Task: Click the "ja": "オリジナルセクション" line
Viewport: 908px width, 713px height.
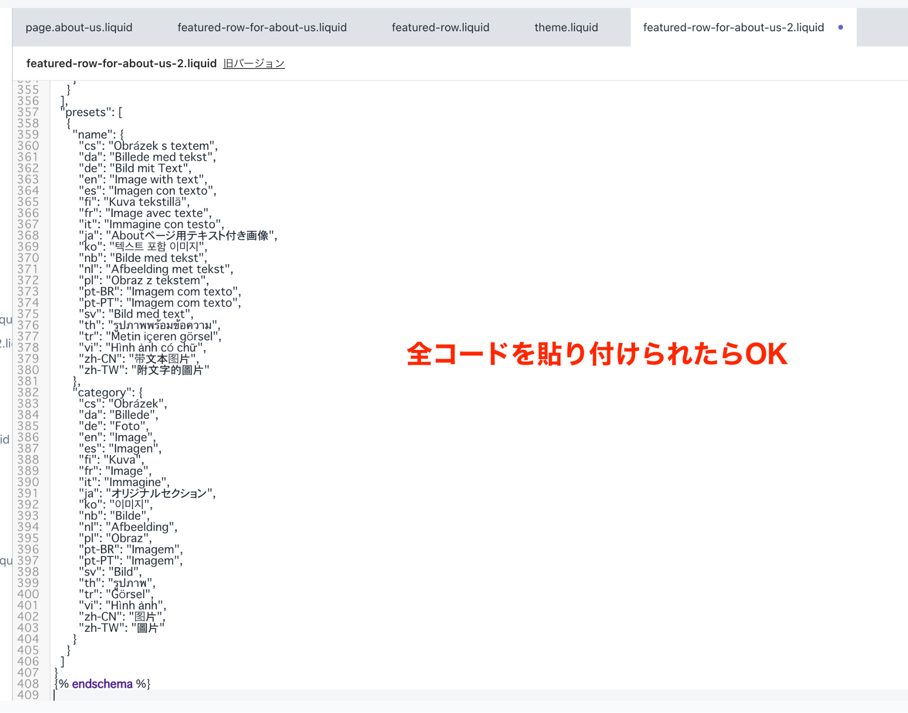Action: tap(148, 493)
